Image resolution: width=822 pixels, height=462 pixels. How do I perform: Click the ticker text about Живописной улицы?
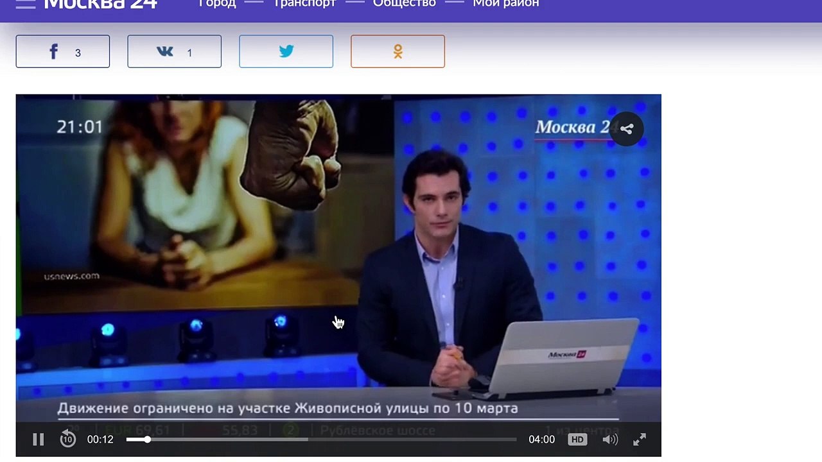(287, 408)
